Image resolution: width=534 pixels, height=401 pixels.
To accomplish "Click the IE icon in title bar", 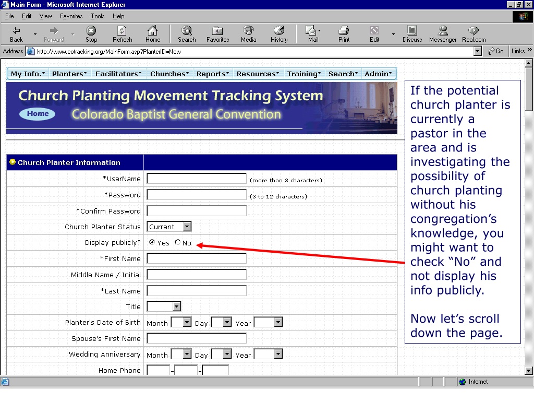I will (x=5, y=4).
